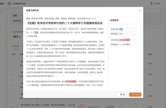Screen dimensions: 166x108
Task: Click the red highlighted 二十大开幕式 in the article body
Action: click(71, 81)
